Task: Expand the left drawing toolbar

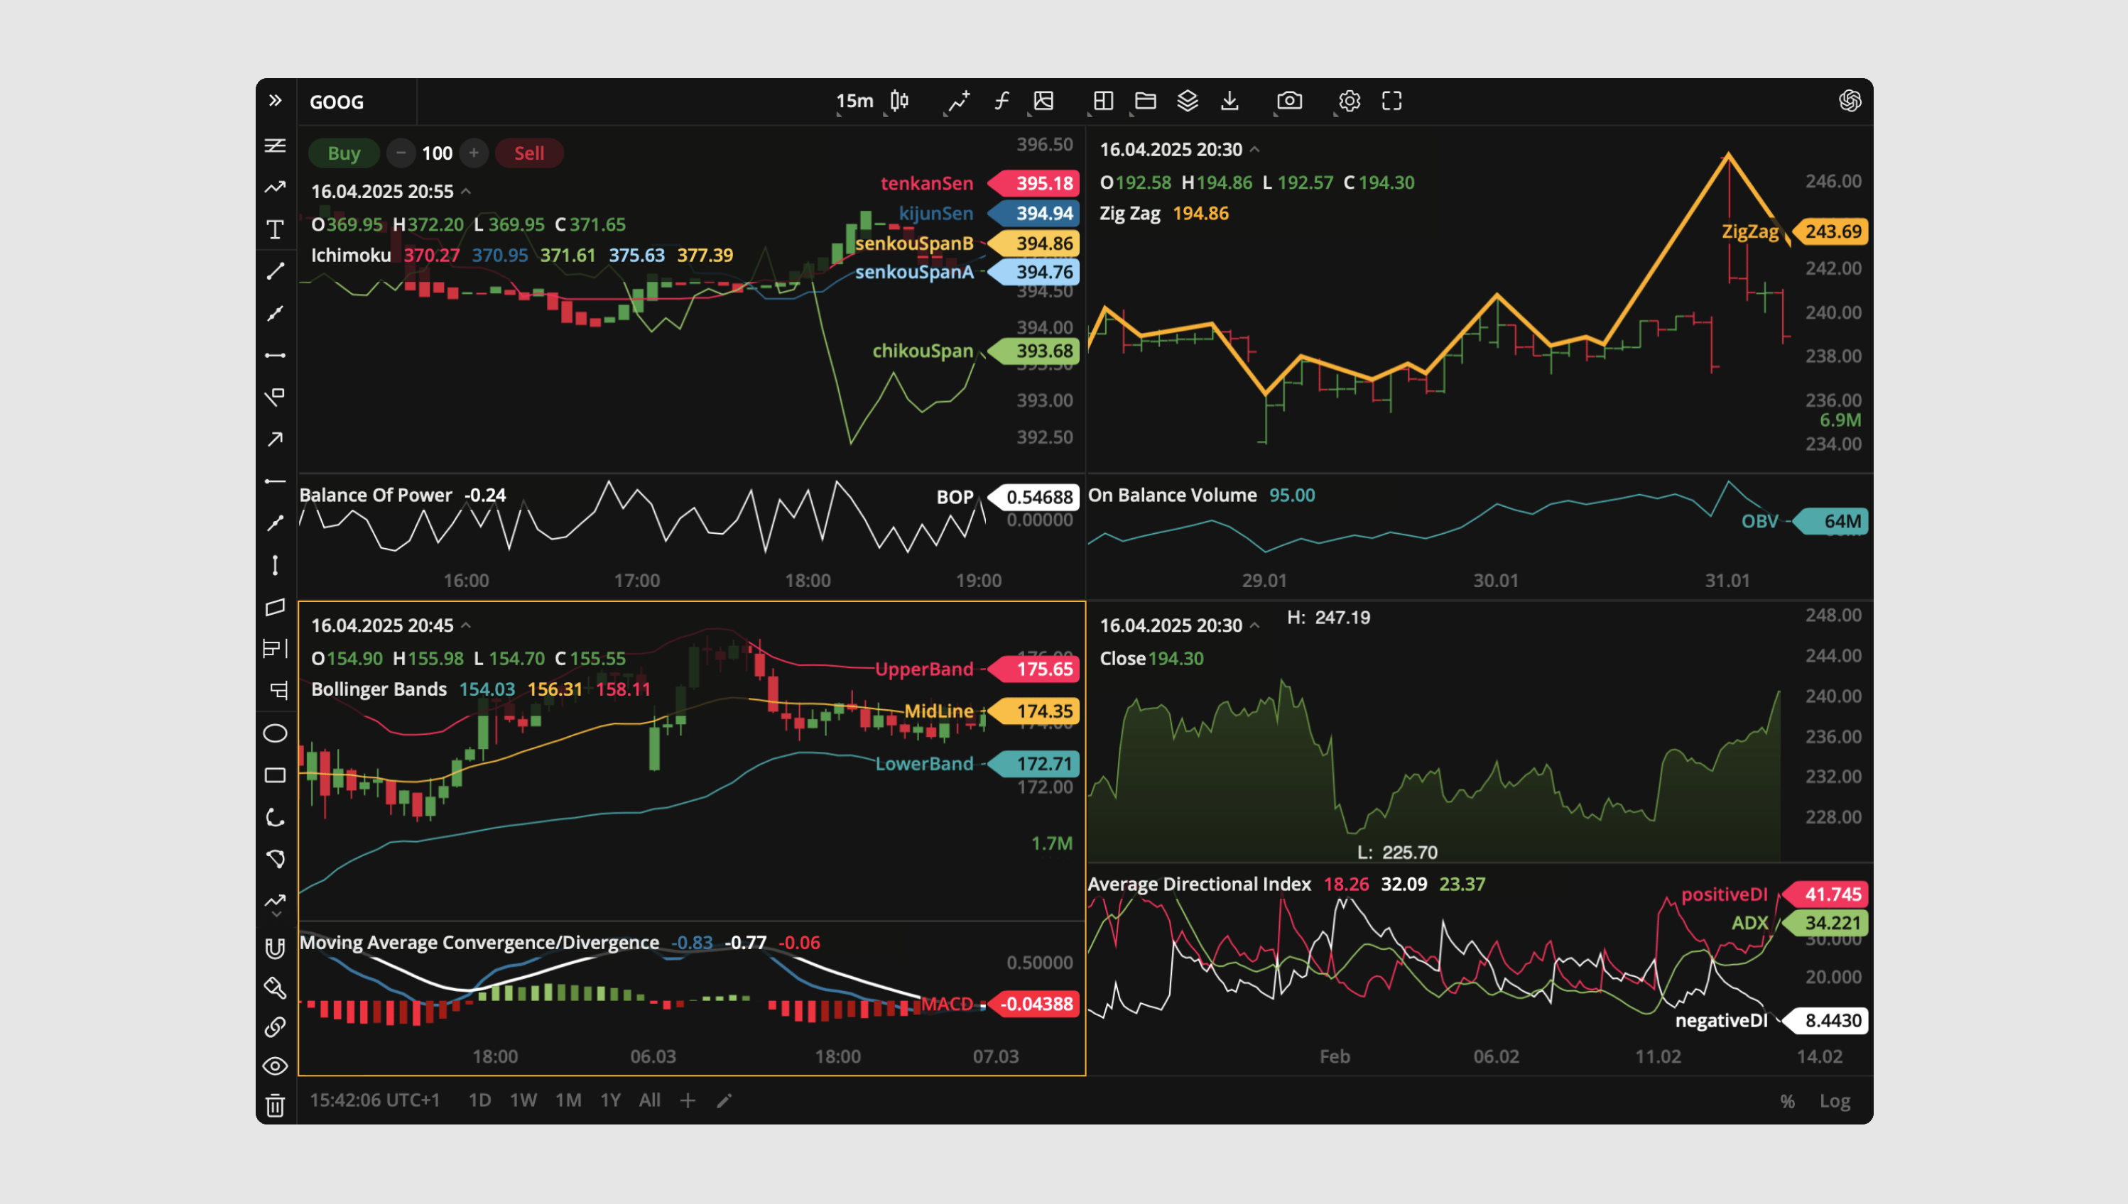Action: point(276,101)
